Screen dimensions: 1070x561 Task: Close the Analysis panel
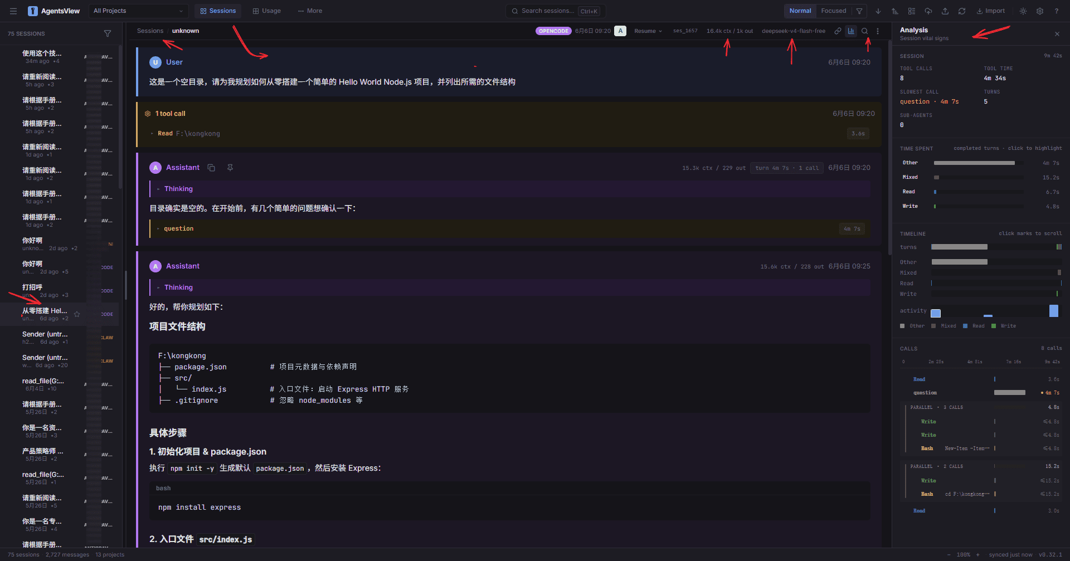[1057, 34]
